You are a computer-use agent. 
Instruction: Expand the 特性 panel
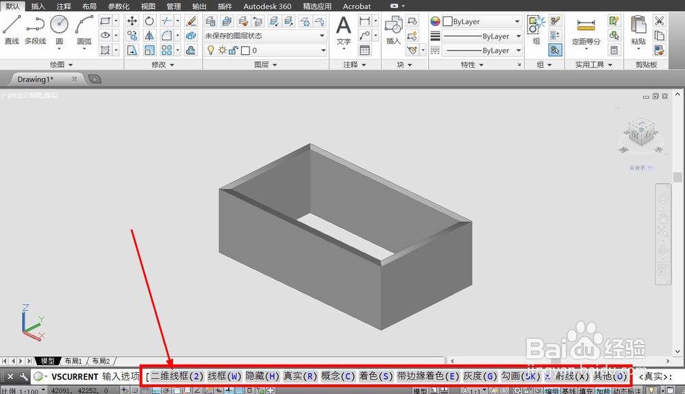tap(472, 64)
